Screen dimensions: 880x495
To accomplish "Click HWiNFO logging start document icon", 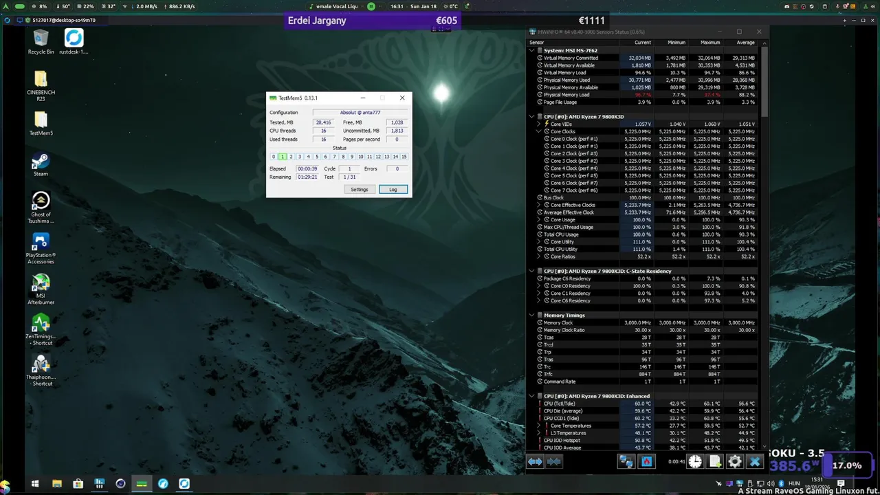I will (715, 462).
